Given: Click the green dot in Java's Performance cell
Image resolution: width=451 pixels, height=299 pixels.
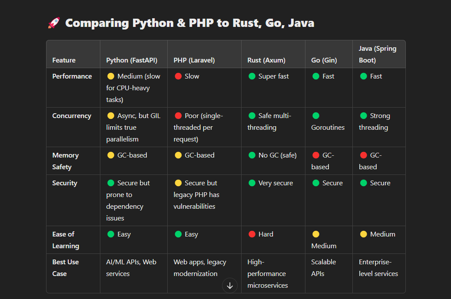Looking at the screenshot, I should [x=364, y=76].
